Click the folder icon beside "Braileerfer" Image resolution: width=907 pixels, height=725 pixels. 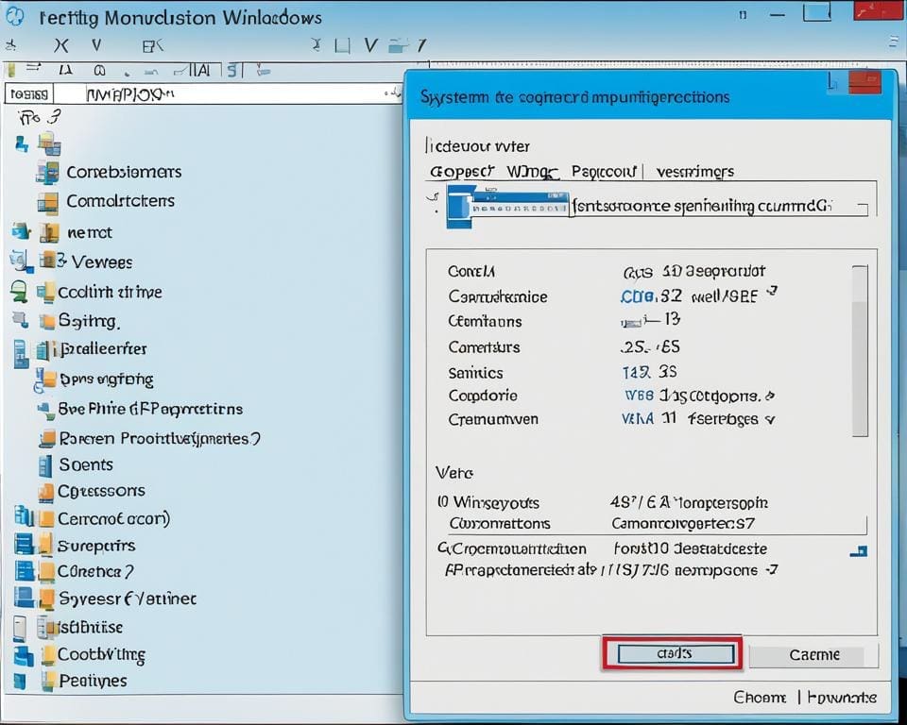pos(45,350)
